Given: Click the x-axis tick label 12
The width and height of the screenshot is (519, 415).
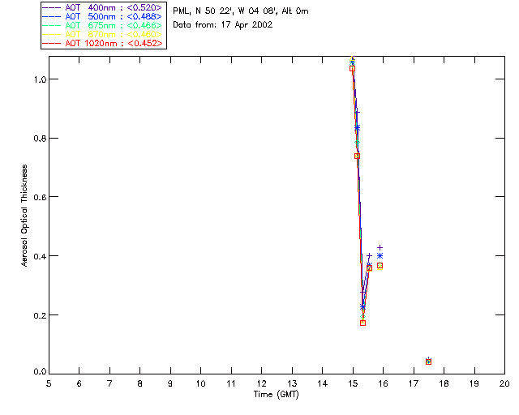Looking at the screenshot, I should pyautogui.click(x=261, y=383).
